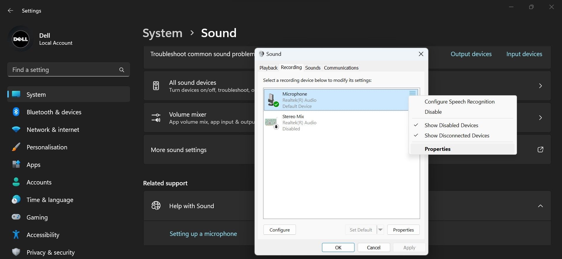Click the Accounts person icon
Viewport: 562px width, 259px height.
[x=16, y=182]
